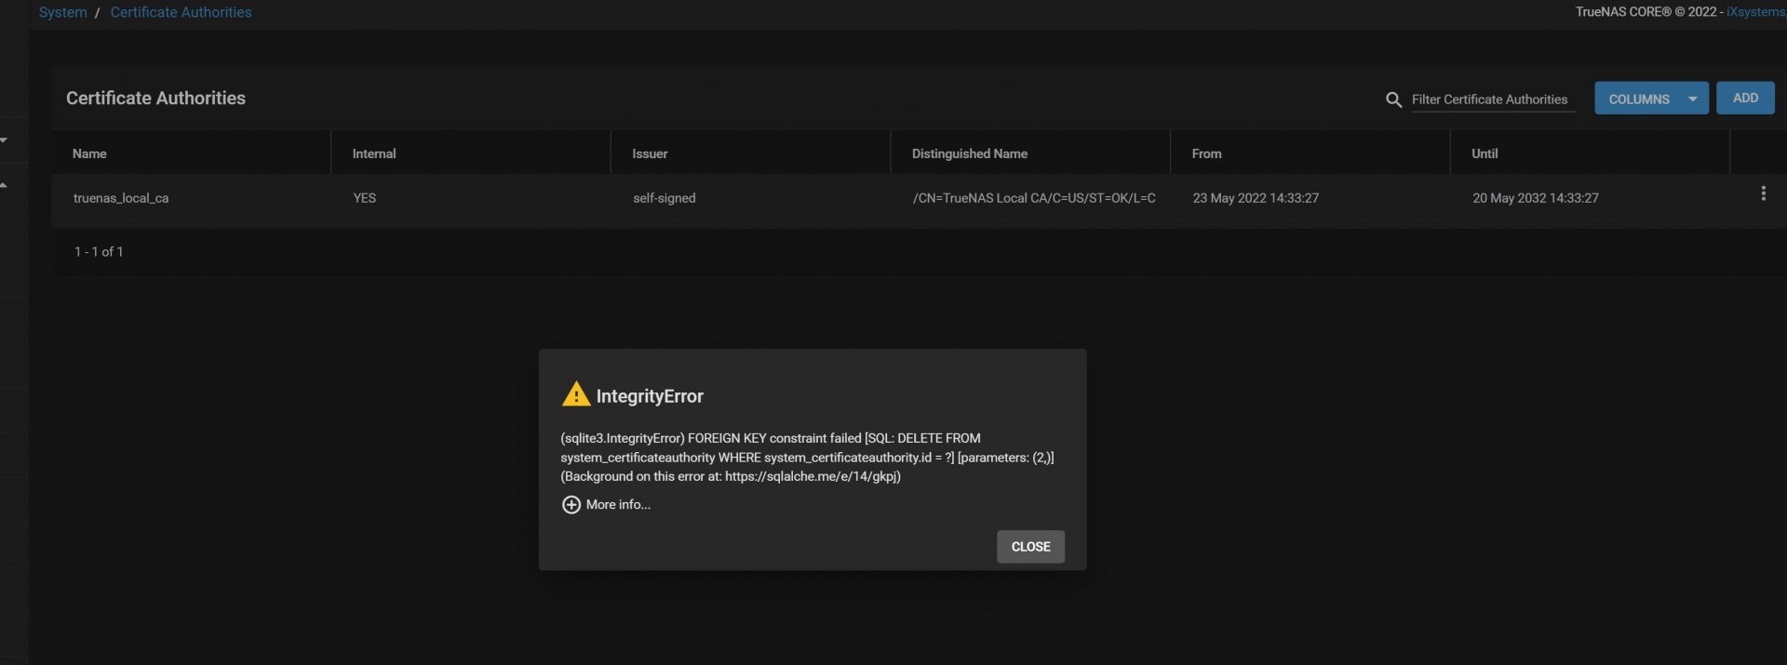
Task: Focus the Filter Certificate Authorities field
Action: pos(1493,100)
